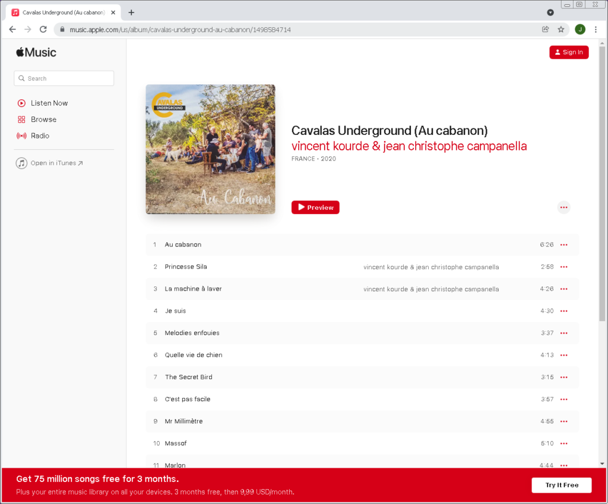The width and height of the screenshot is (608, 504).
Task: Click the browser forward arrow
Action: pos(27,30)
